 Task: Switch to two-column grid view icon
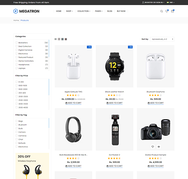pyautogui.click(x=59, y=39)
